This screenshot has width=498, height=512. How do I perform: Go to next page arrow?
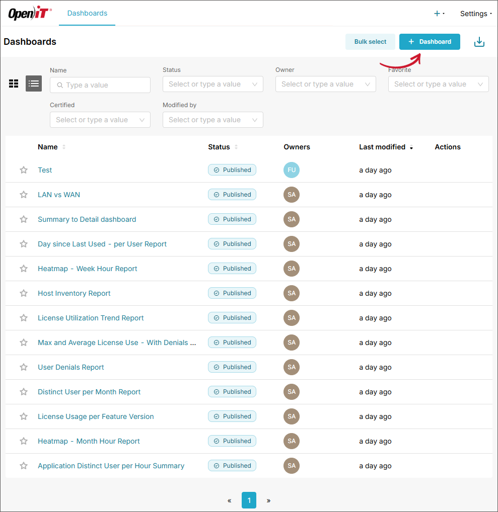268,500
